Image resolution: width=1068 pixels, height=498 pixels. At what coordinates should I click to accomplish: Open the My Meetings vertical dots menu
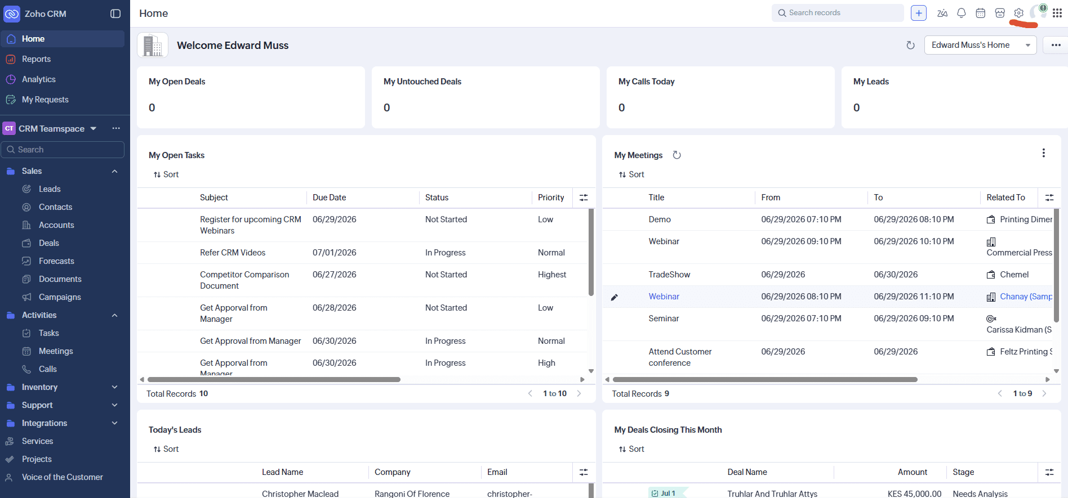(x=1044, y=153)
